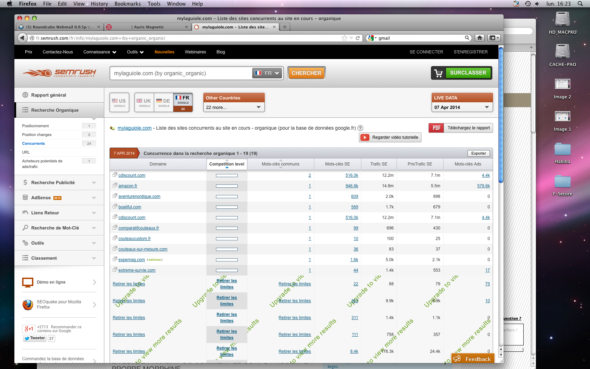Image resolution: width=590 pixels, height=369 pixels.
Task: Select the UK Google database
Action: tap(144, 102)
